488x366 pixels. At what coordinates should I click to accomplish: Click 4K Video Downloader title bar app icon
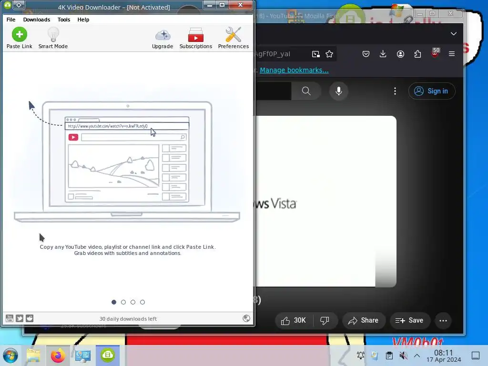click(x=8, y=5)
